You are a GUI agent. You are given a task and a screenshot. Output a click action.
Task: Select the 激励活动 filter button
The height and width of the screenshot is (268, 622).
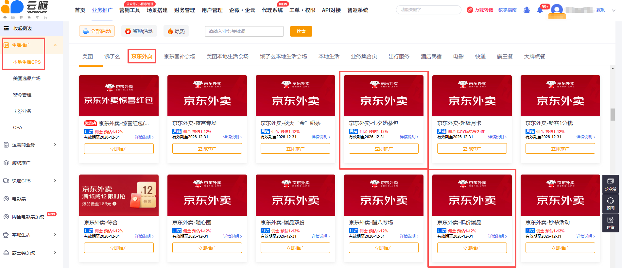(139, 31)
